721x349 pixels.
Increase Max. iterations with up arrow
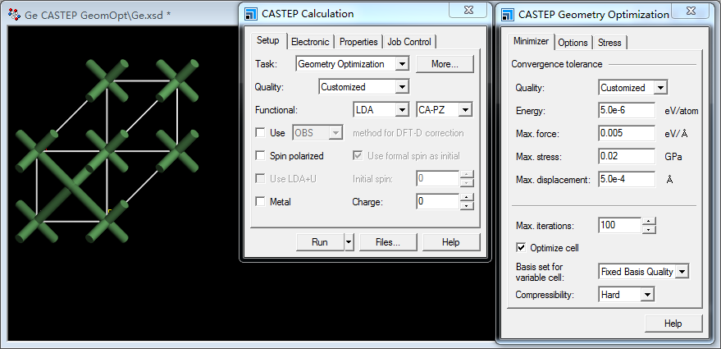point(649,221)
